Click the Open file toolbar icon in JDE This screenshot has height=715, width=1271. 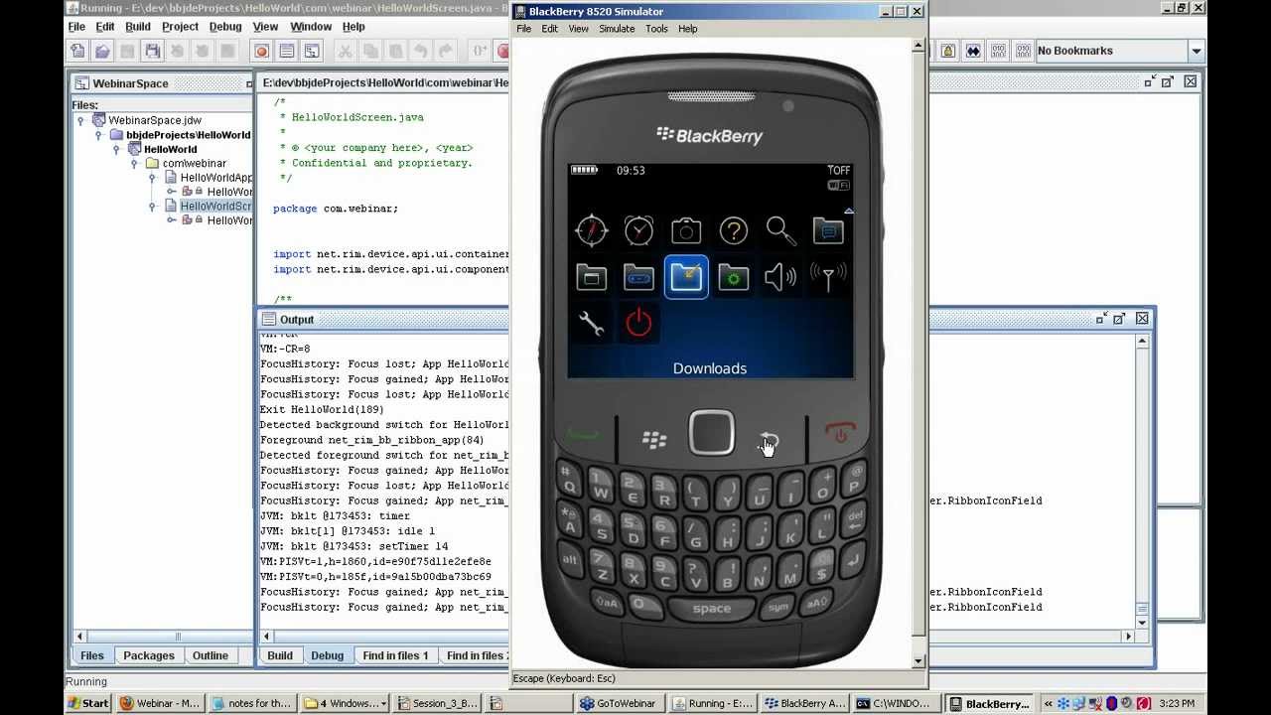[x=102, y=51]
